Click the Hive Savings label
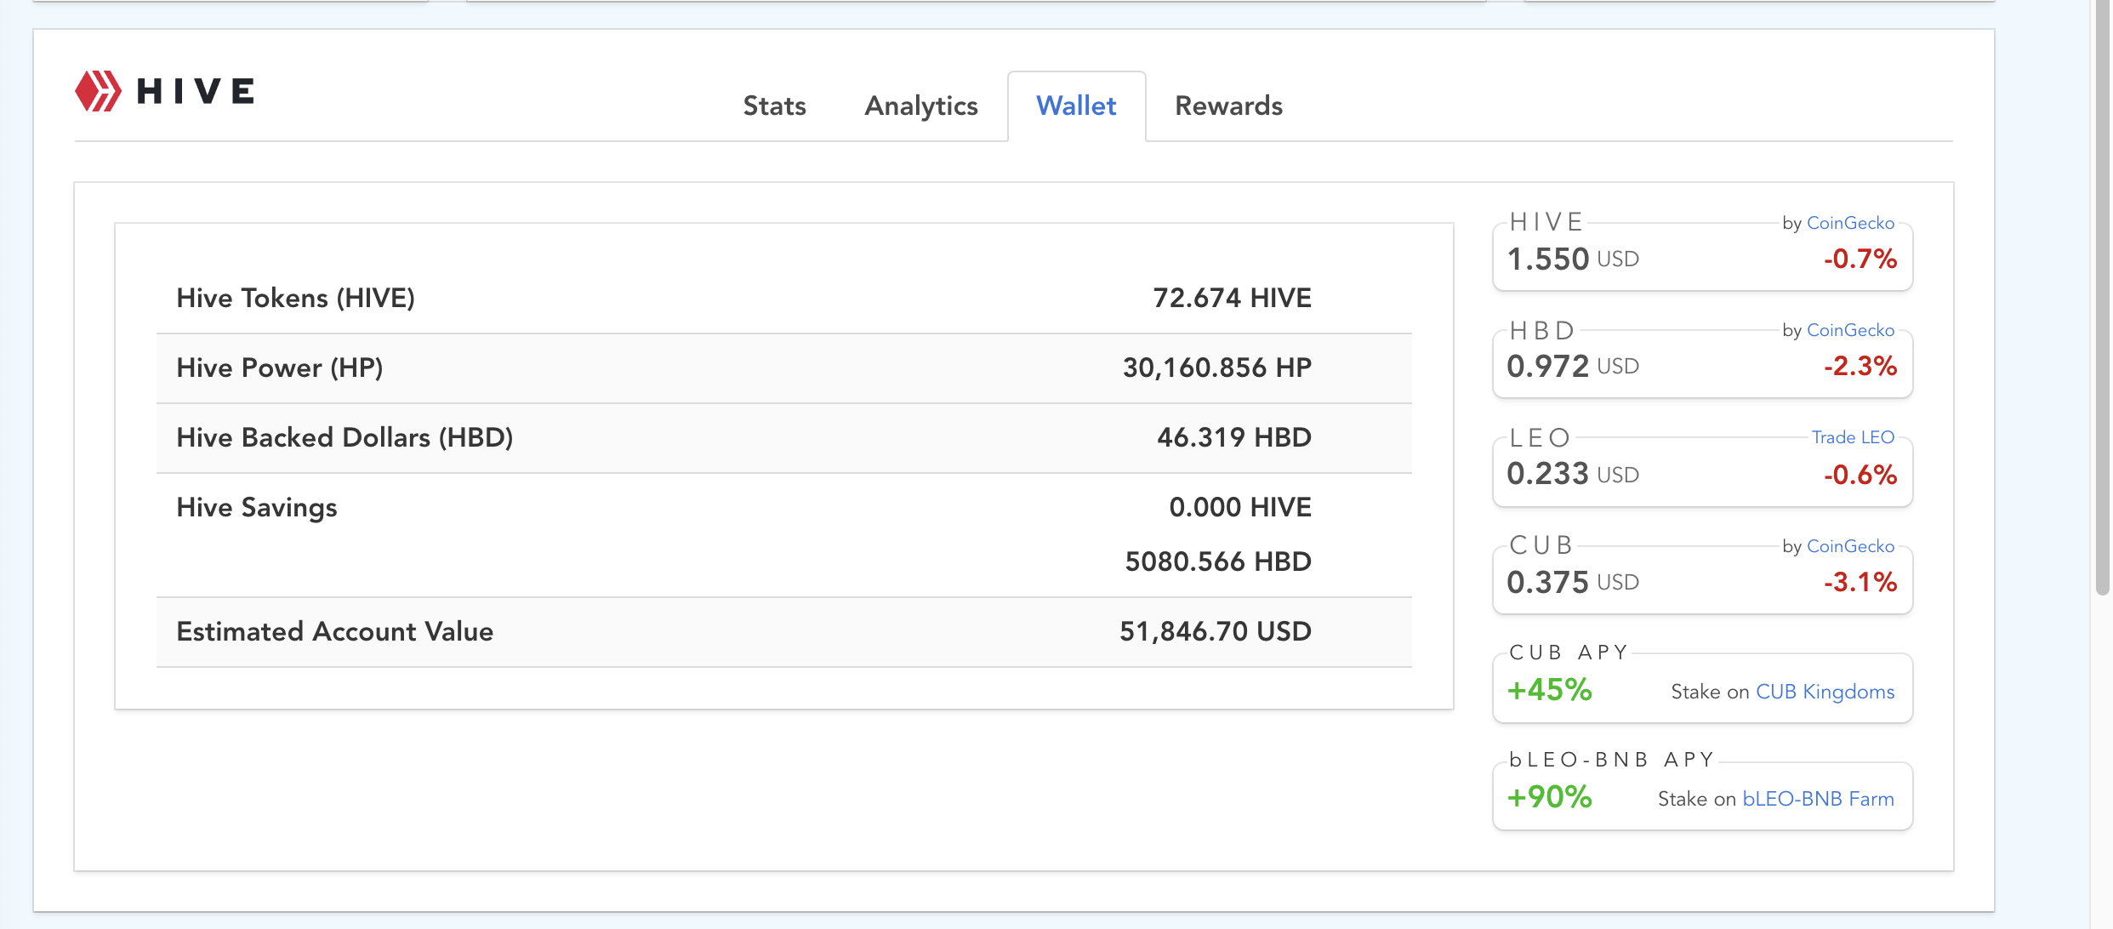Screen dimensions: 2113x929 coord(256,507)
